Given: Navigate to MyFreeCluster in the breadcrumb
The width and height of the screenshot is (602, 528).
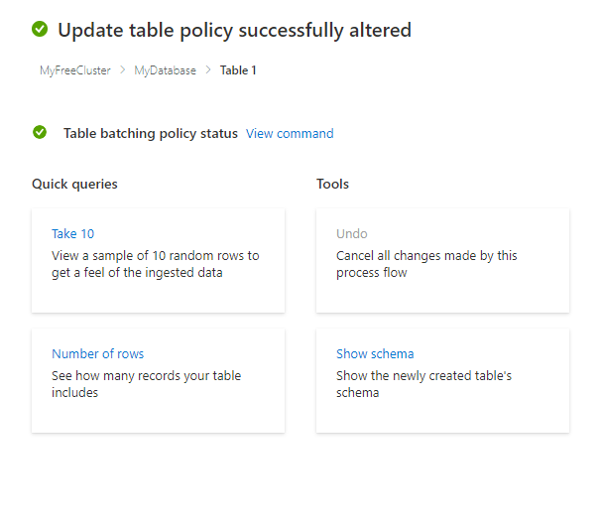Looking at the screenshot, I should pyautogui.click(x=74, y=70).
